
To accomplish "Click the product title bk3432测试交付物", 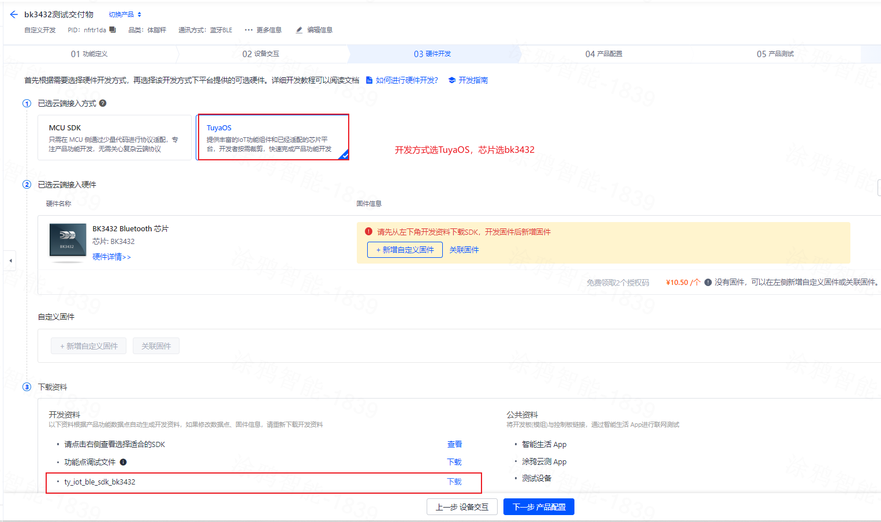I will coord(59,14).
